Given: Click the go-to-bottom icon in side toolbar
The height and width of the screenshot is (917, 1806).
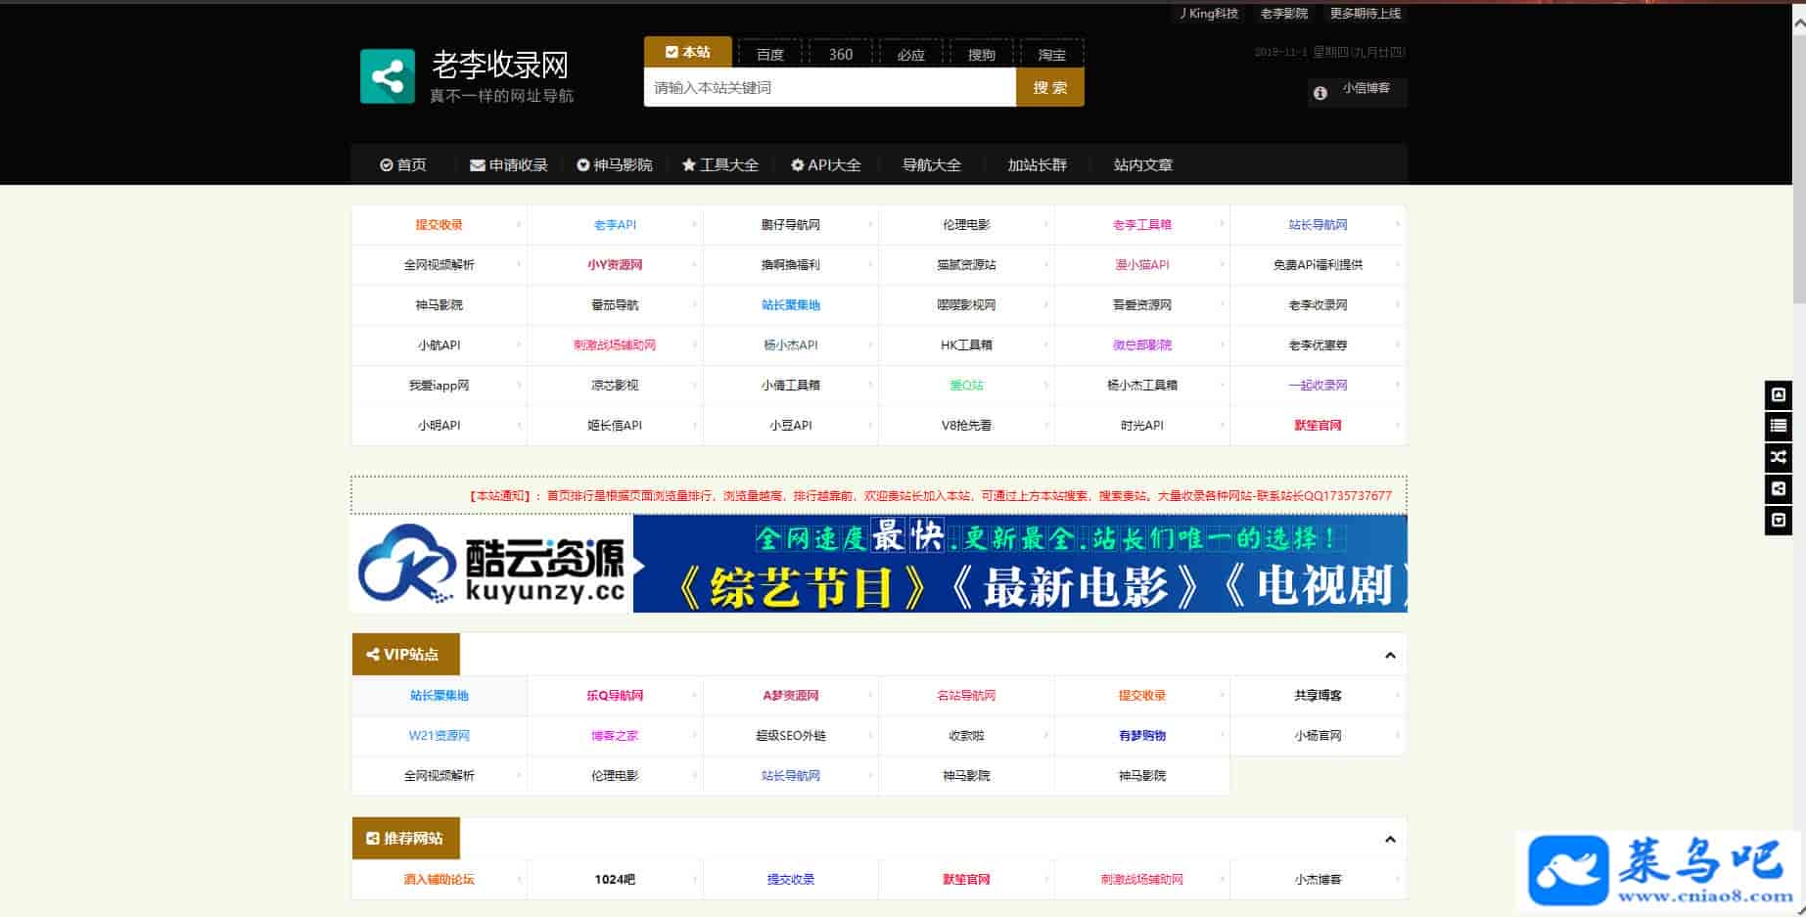Looking at the screenshot, I should (x=1778, y=520).
